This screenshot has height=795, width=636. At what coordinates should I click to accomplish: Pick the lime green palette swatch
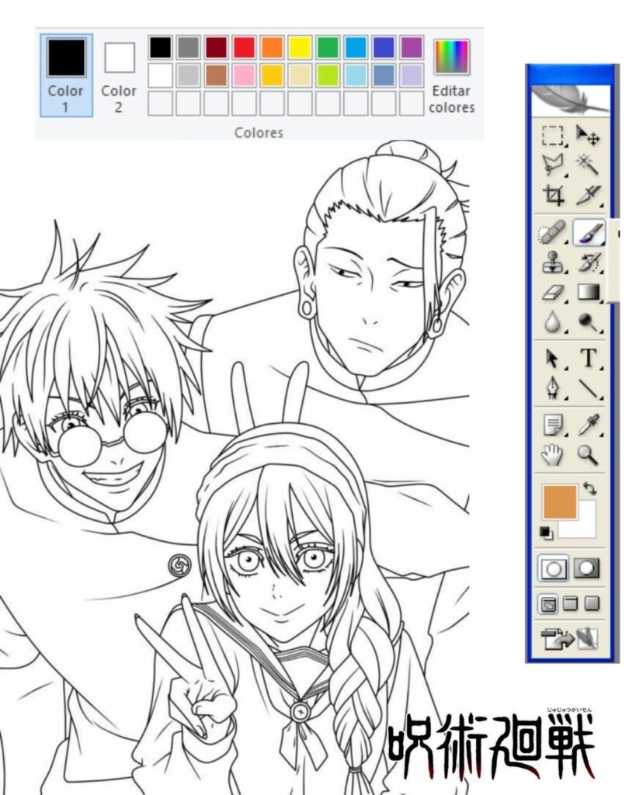coord(328,75)
